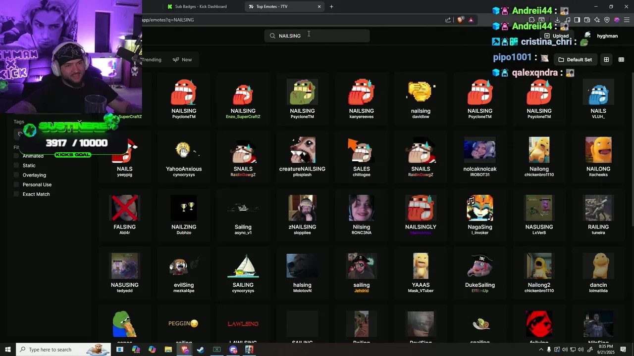The image size is (634, 356).
Task: Open the Brave Shields lion icon
Action: pyautogui.click(x=460, y=20)
